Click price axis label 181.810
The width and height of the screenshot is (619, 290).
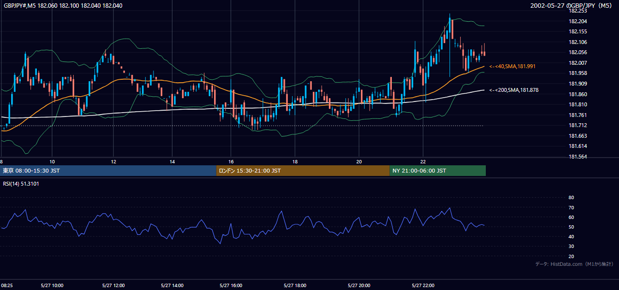point(577,104)
